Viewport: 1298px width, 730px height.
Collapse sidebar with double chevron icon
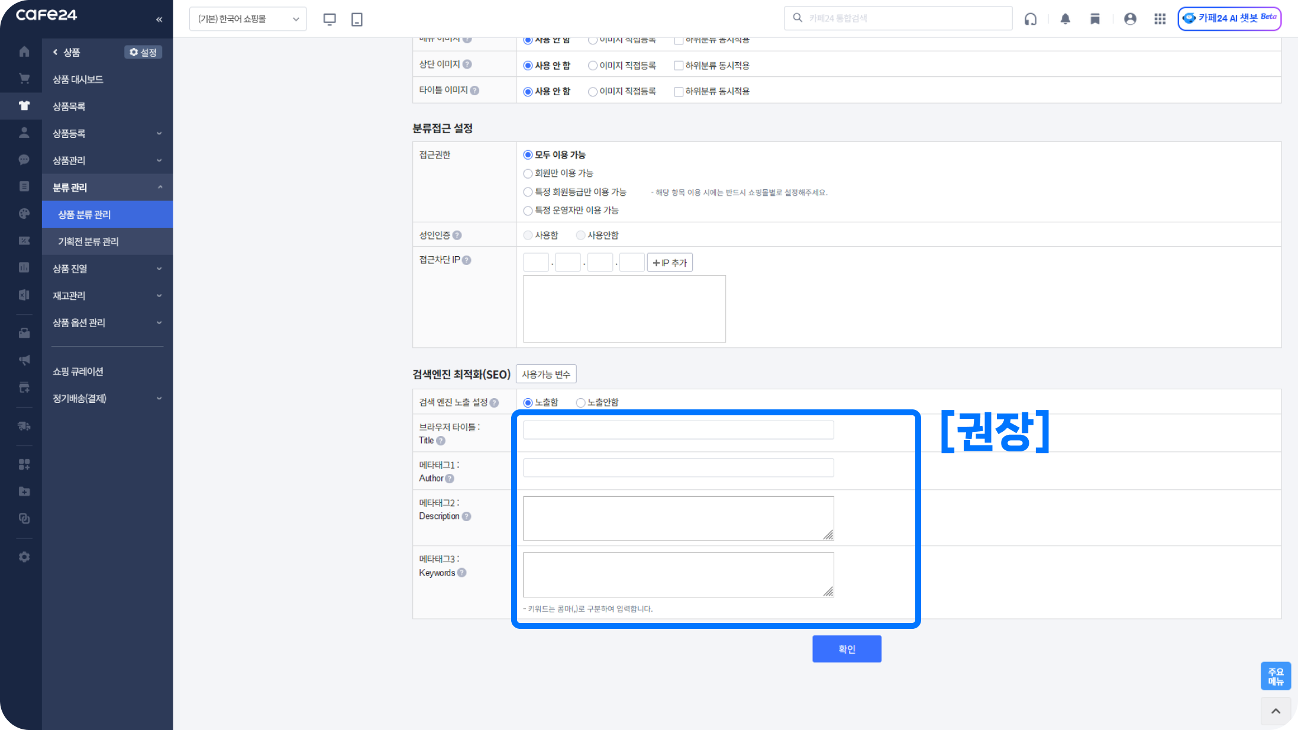point(159,20)
